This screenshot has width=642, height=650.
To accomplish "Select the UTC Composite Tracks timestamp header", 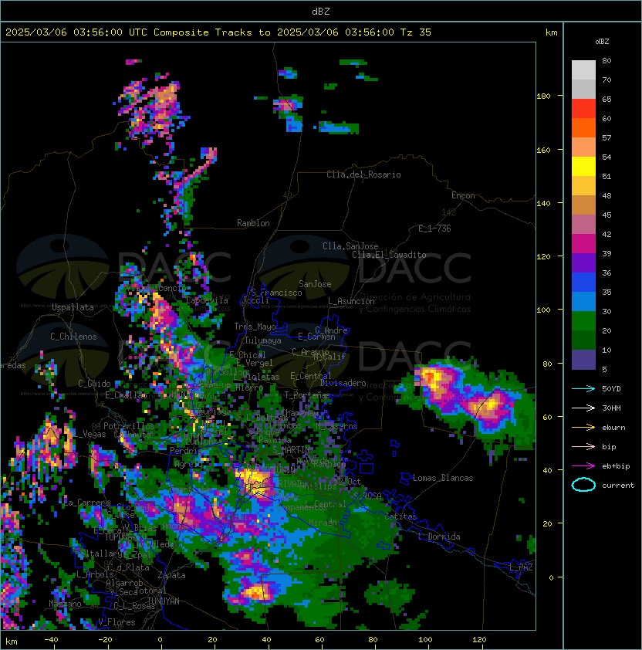I will click(218, 32).
